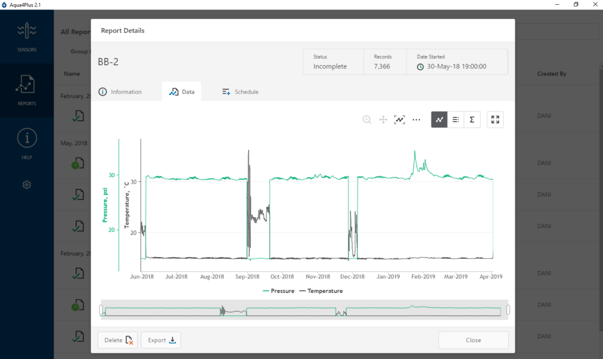
Task: Open the Sensors section in sidebar
Action: (26, 36)
